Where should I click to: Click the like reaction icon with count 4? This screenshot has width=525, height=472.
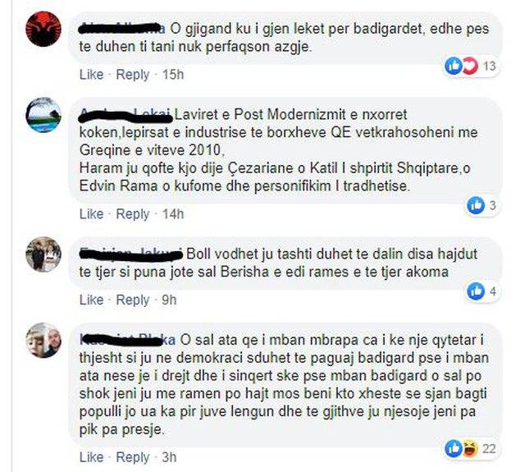(x=476, y=291)
